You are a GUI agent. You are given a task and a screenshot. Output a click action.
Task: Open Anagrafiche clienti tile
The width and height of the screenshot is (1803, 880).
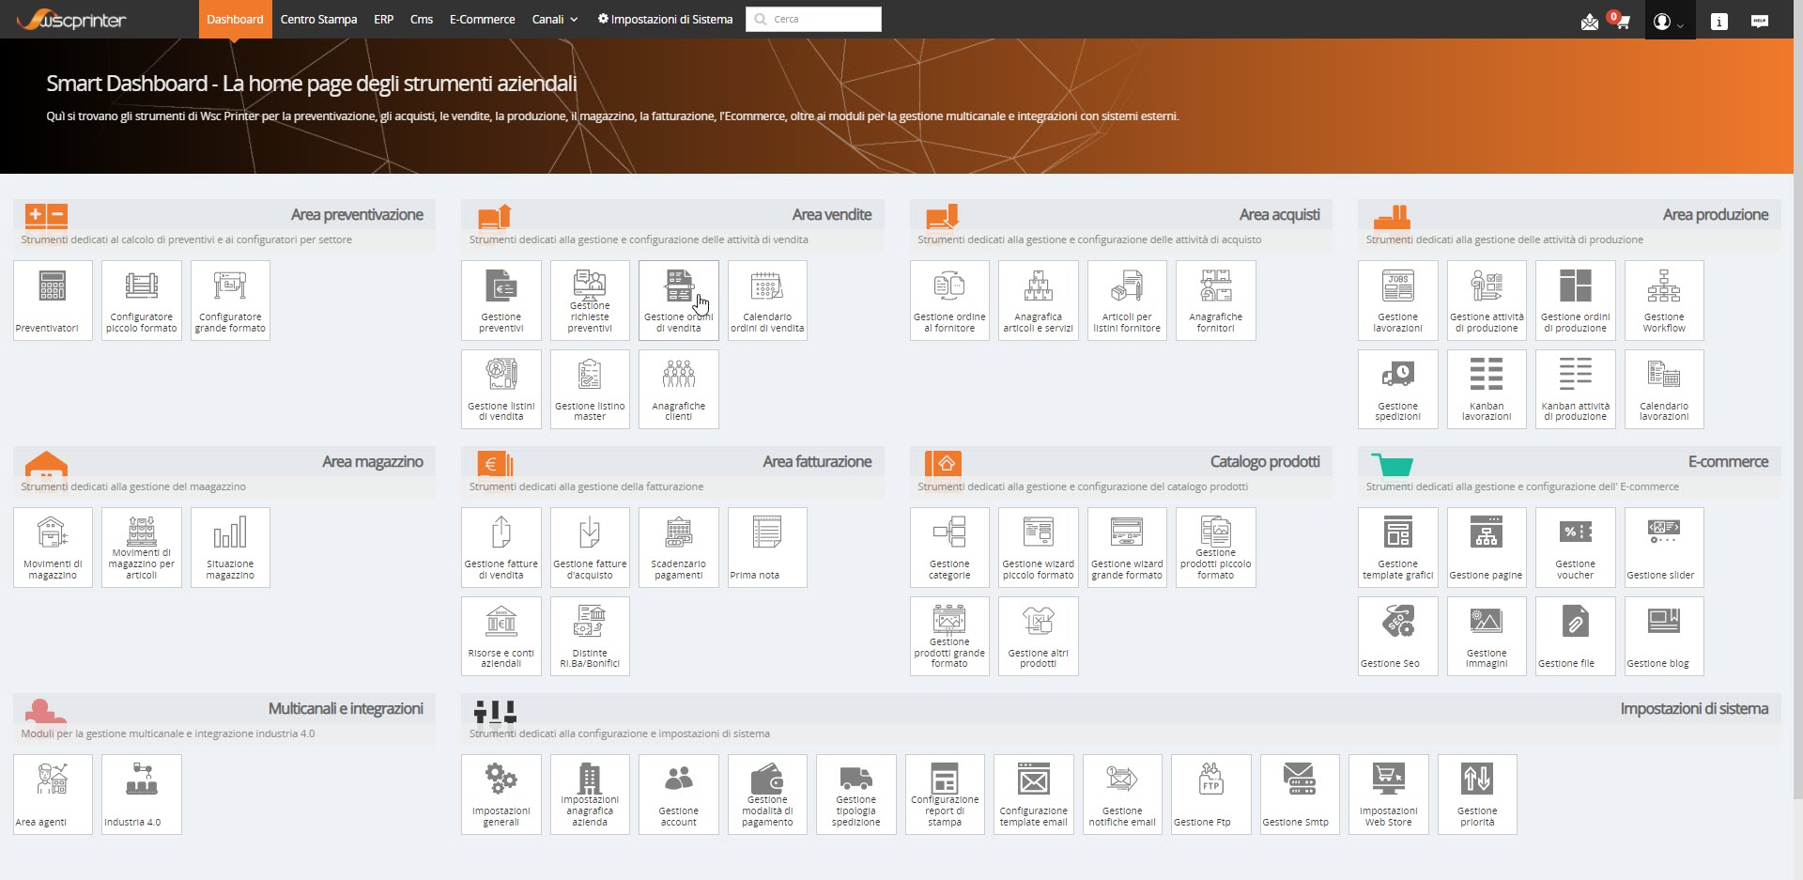(678, 389)
